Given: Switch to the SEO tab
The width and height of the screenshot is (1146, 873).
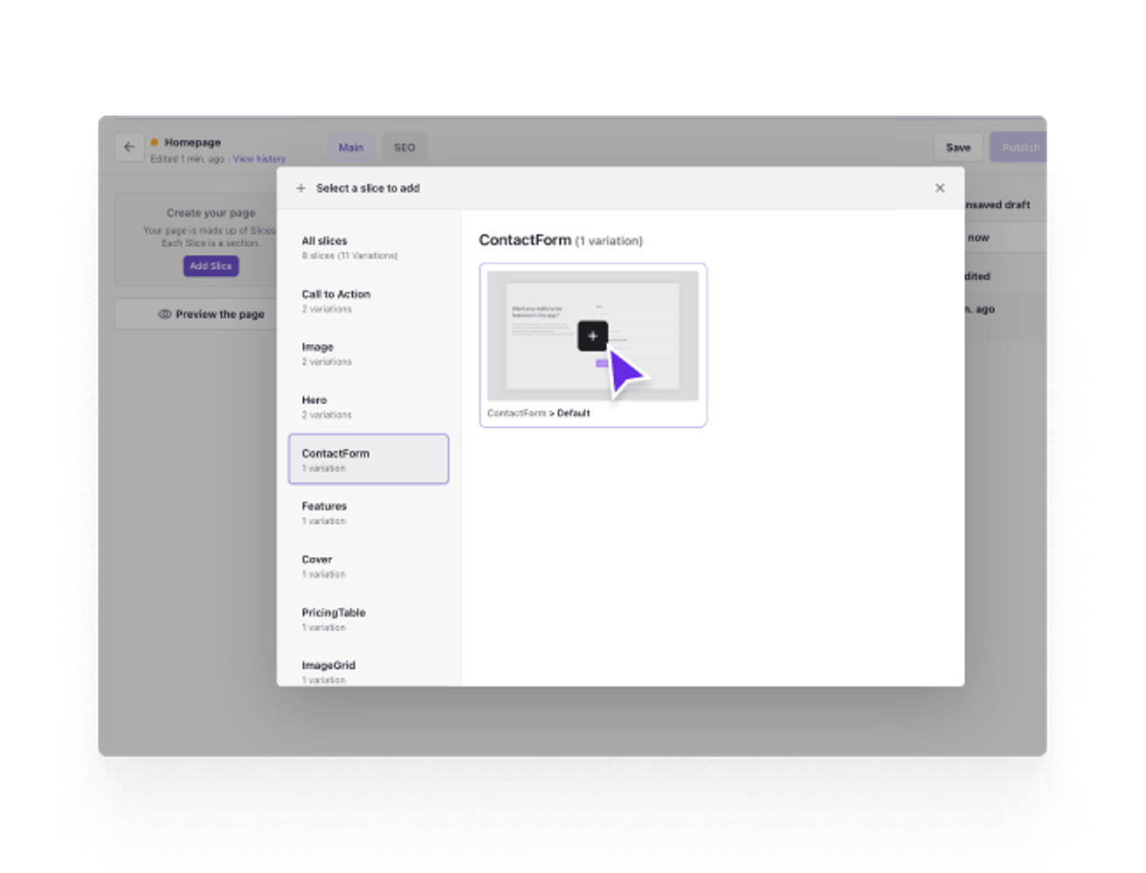Looking at the screenshot, I should click(x=404, y=147).
